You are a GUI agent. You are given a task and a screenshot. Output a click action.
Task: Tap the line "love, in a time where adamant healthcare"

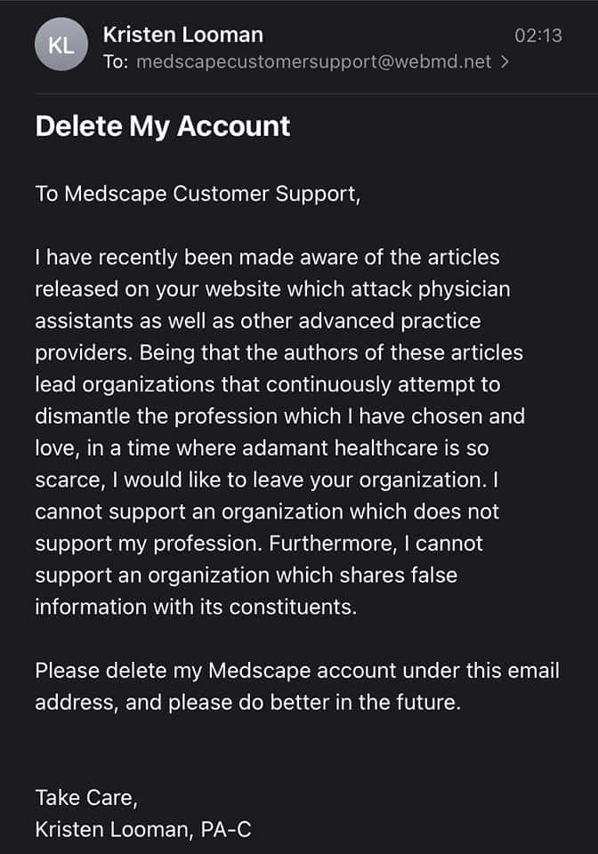[x=262, y=448]
